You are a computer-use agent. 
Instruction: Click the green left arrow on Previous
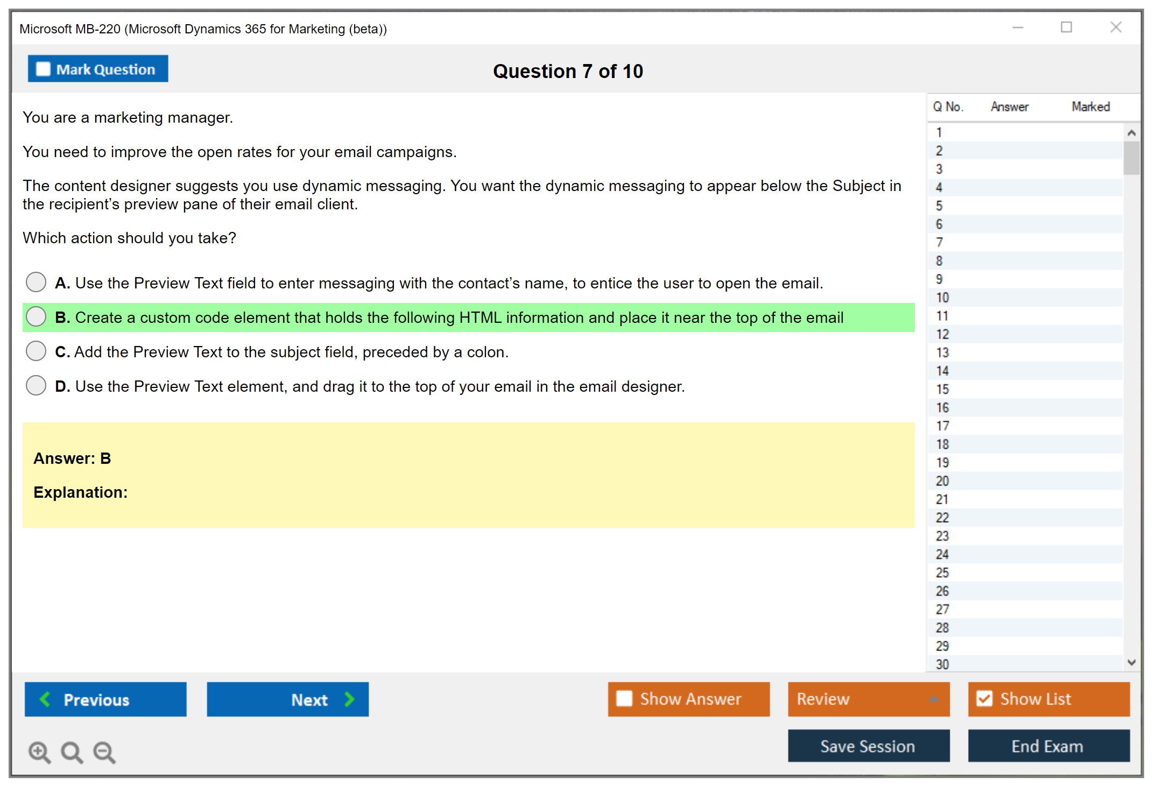(45, 699)
